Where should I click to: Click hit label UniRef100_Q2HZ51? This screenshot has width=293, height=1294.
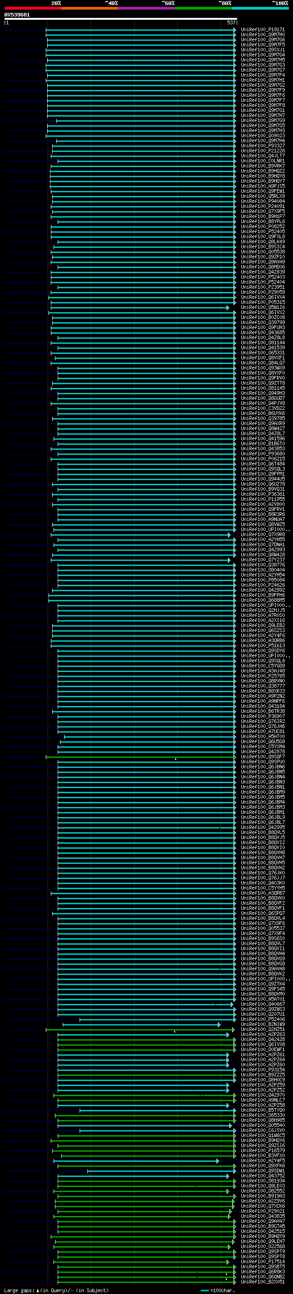point(263,1029)
